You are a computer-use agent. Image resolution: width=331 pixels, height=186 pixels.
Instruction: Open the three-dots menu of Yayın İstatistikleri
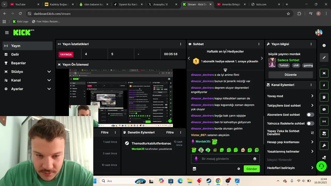click(x=180, y=44)
